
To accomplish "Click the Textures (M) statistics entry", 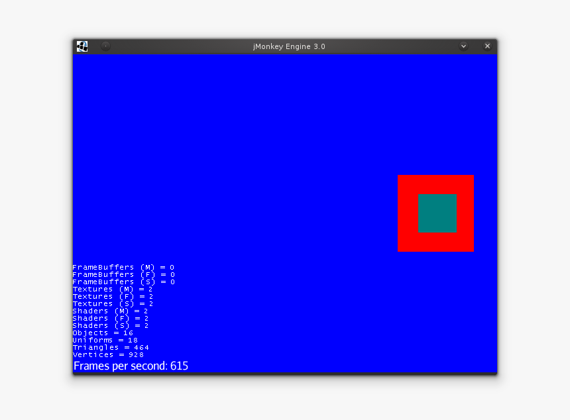I will point(111,289).
